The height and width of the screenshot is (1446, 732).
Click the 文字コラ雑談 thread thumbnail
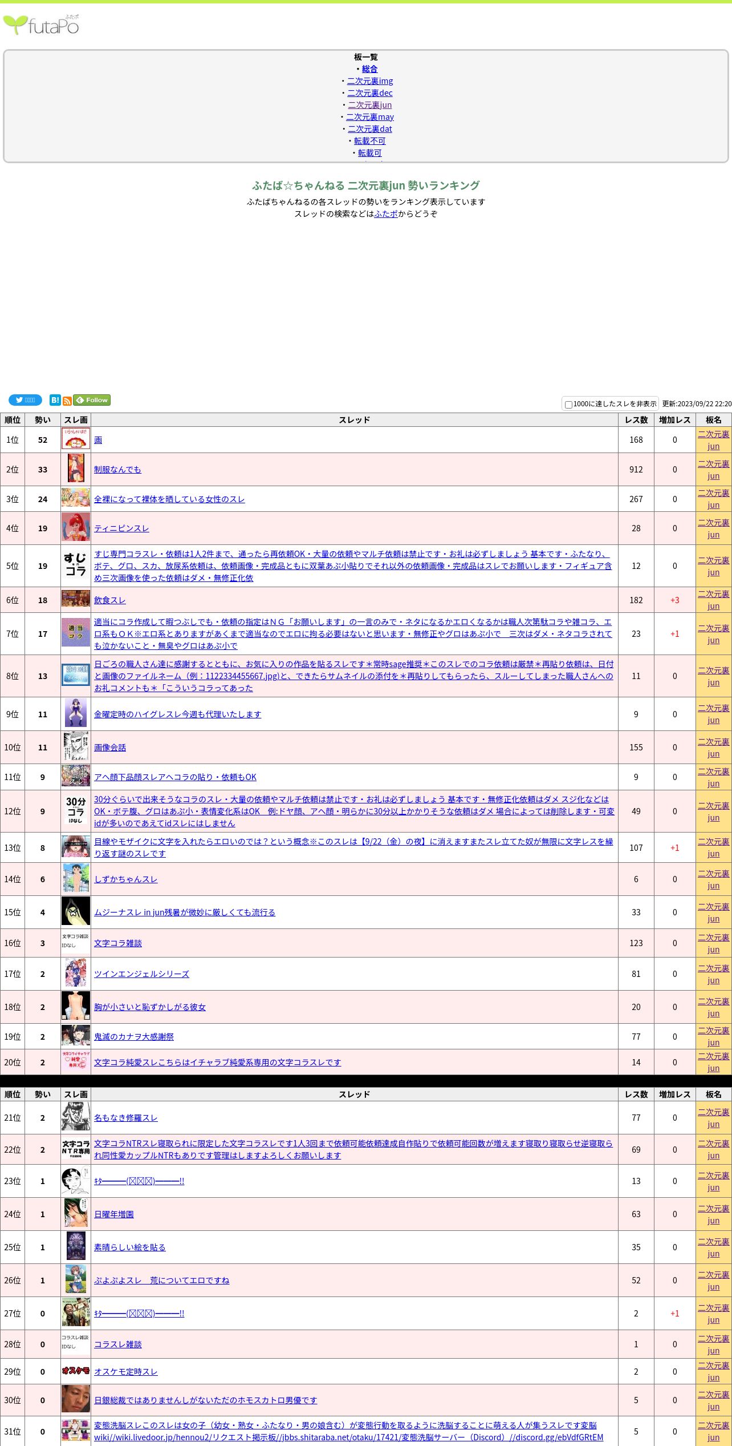pos(76,941)
